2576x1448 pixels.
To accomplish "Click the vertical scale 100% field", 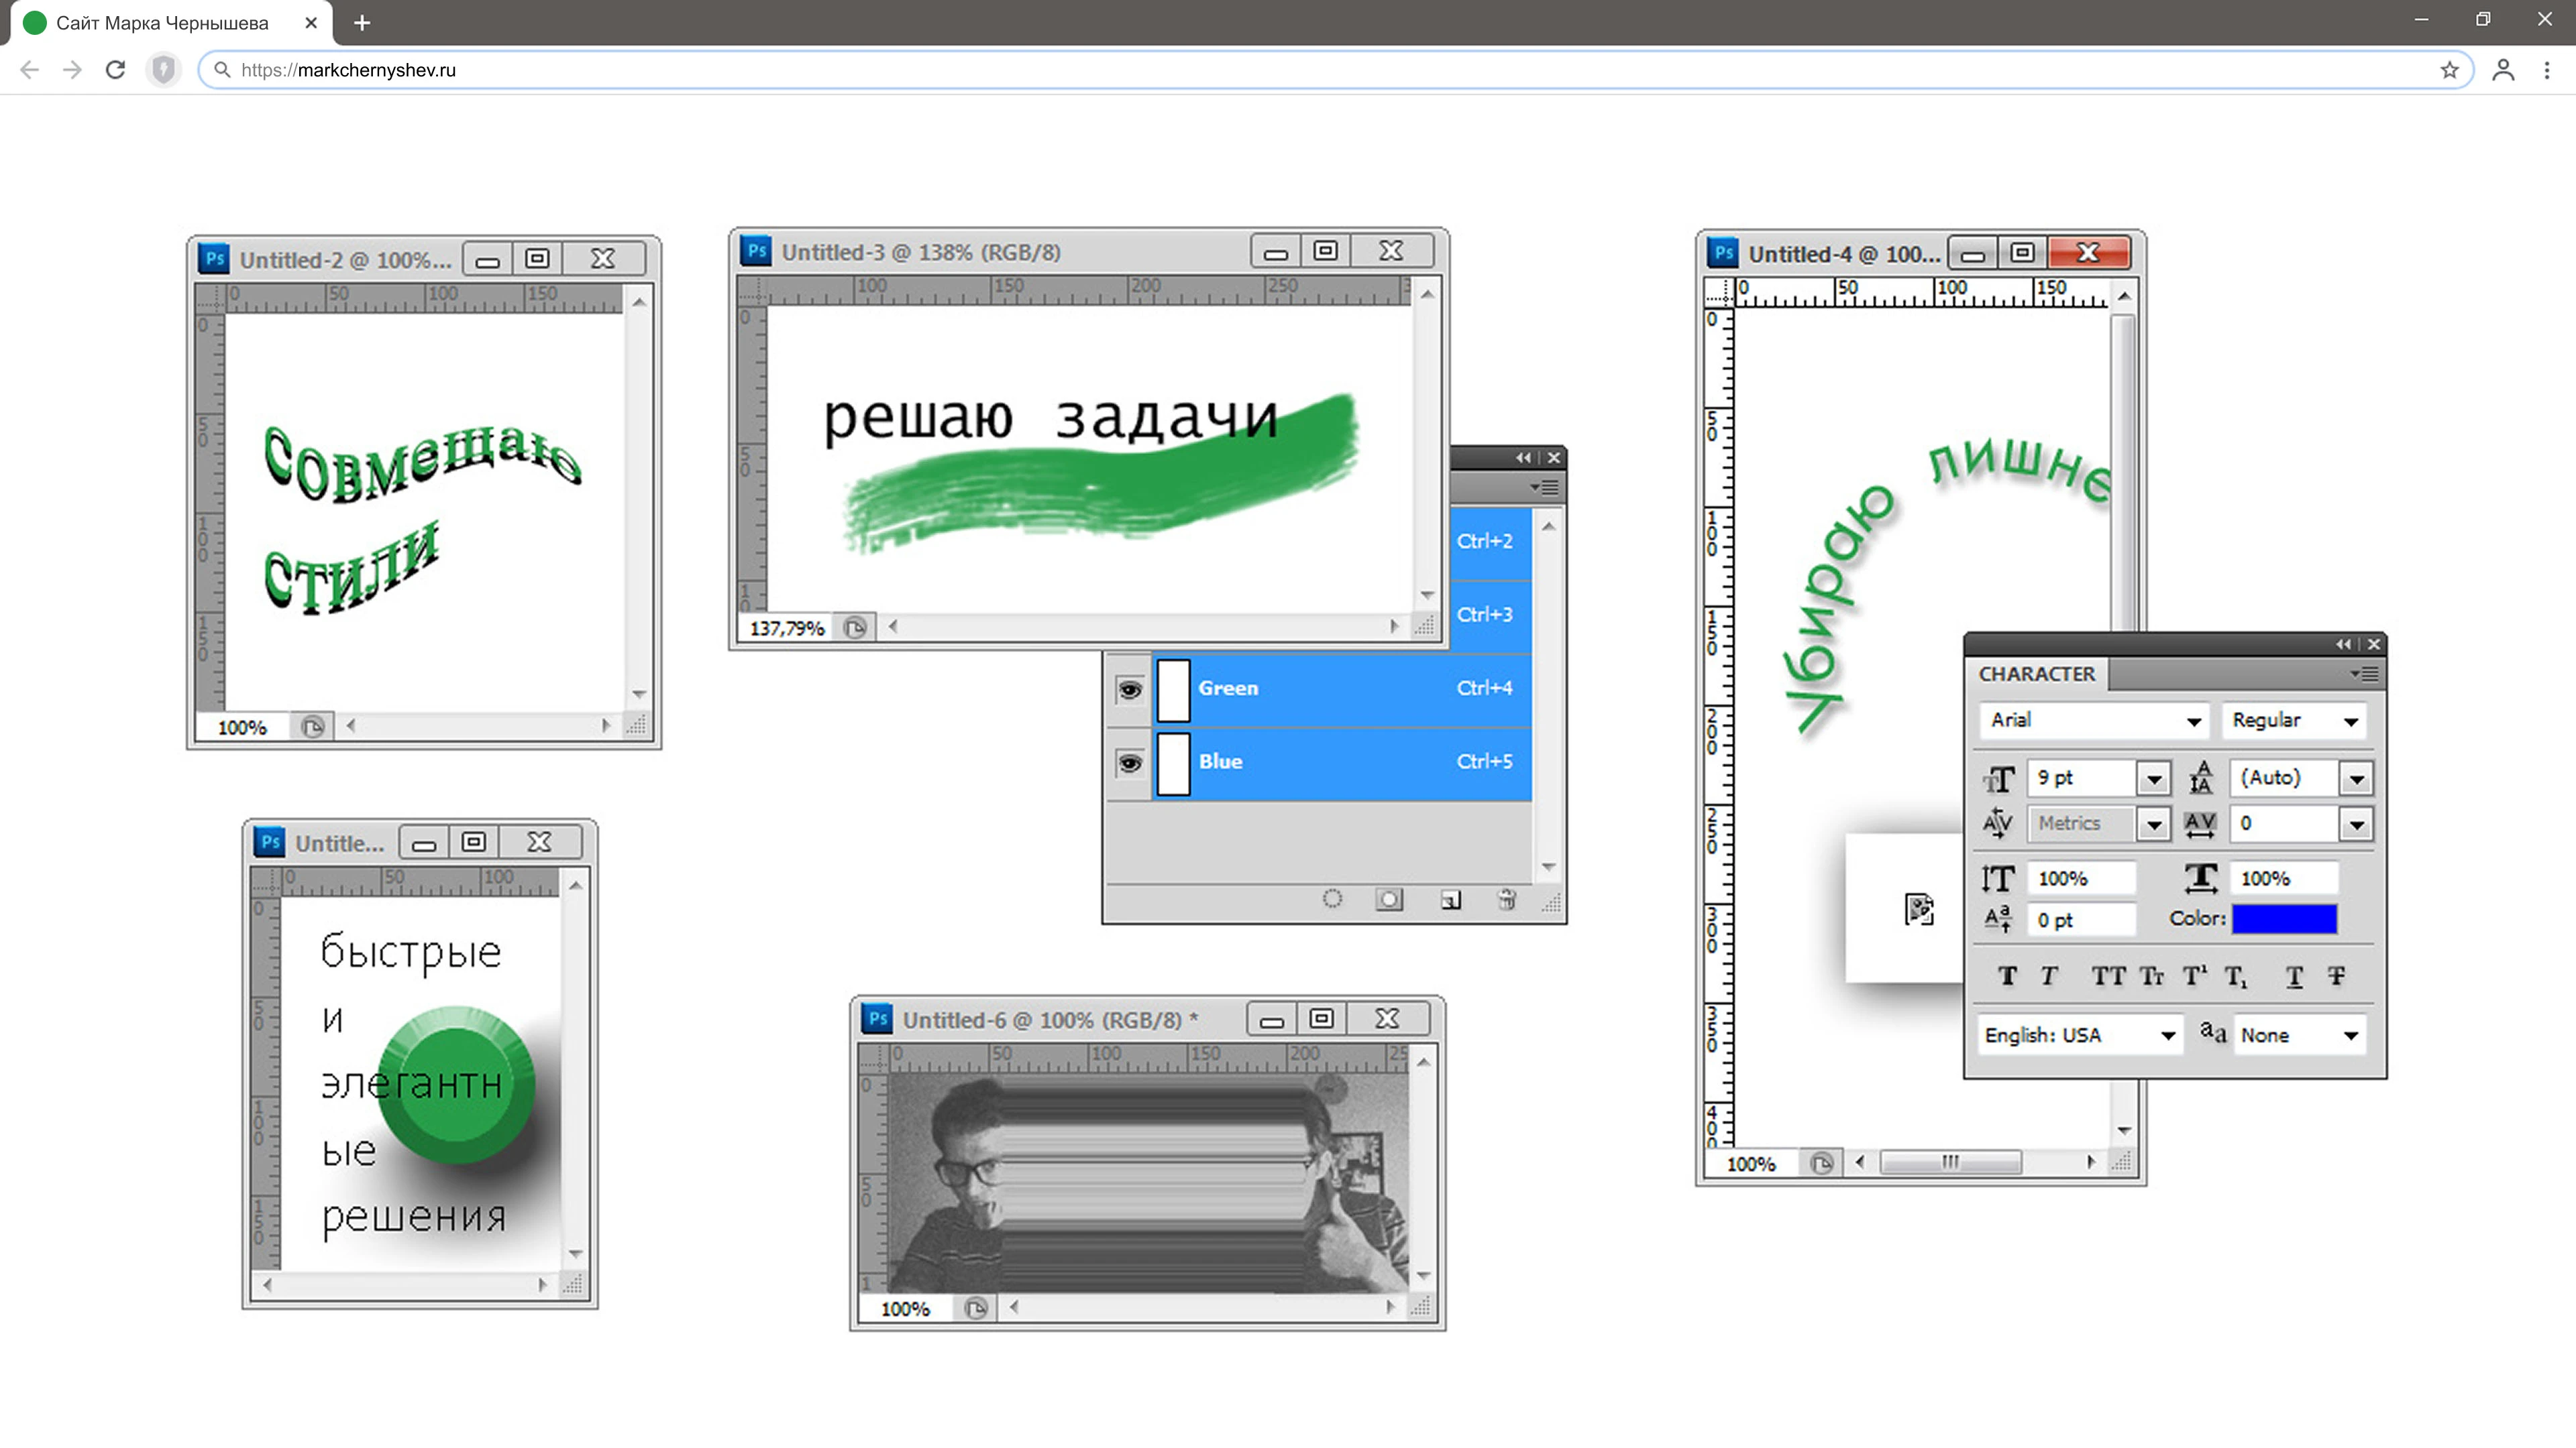I will pos(2081,880).
